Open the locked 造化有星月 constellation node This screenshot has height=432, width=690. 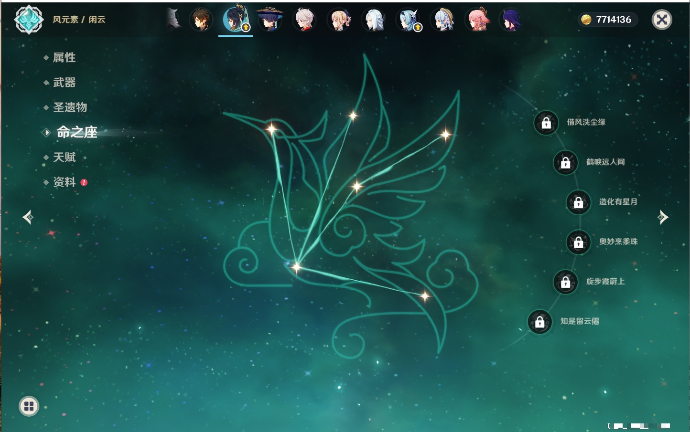[x=578, y=202]
